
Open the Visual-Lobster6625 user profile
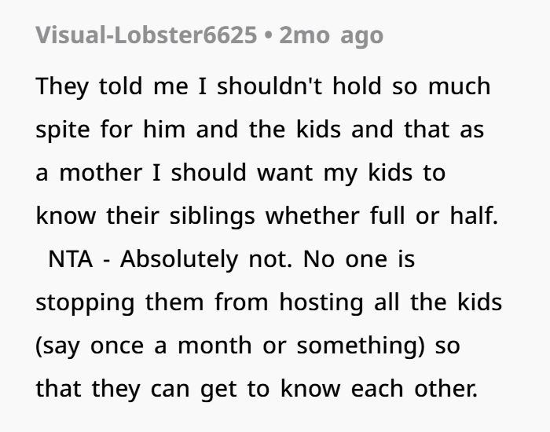click(145, 36)
